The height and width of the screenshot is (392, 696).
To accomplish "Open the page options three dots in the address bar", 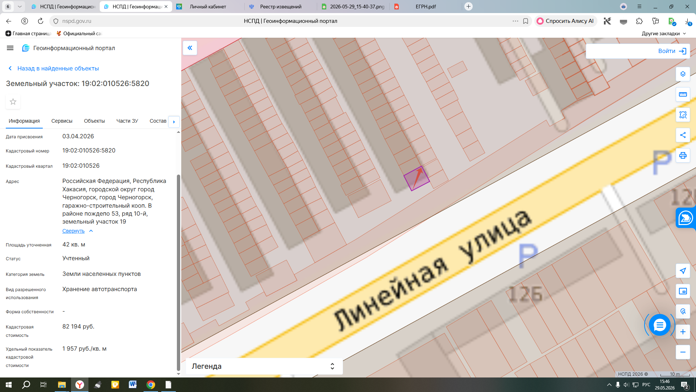I will click(515, 21).
